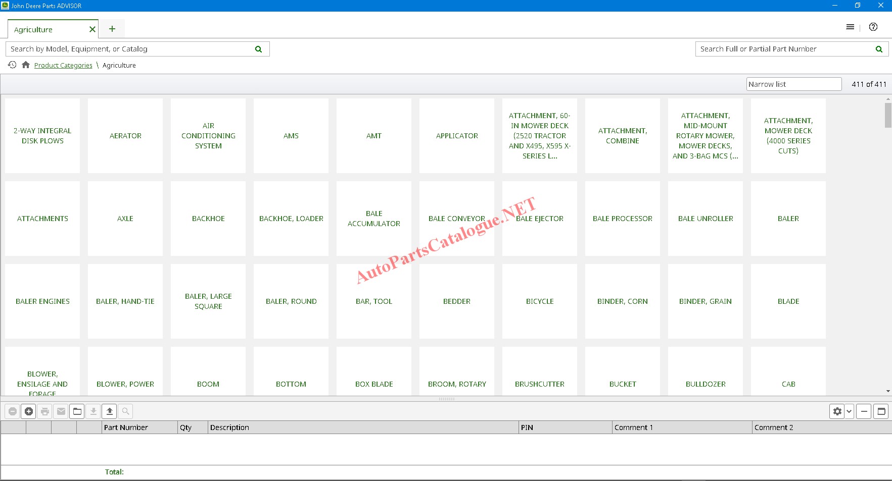This screenshot has height=481, width=892.
Task: Select the AMT category tile
Action: [x=374, y=136]
